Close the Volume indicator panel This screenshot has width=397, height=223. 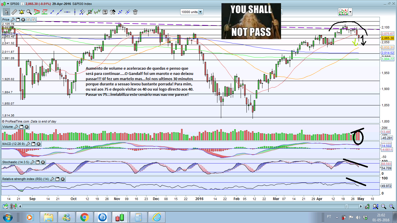click(26, 127)
